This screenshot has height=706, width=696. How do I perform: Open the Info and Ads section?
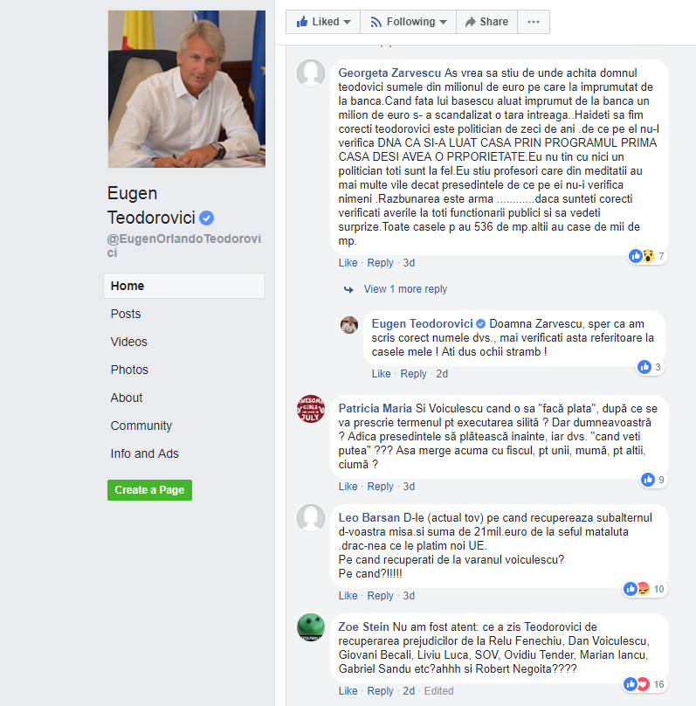click(x=144, y=453)
